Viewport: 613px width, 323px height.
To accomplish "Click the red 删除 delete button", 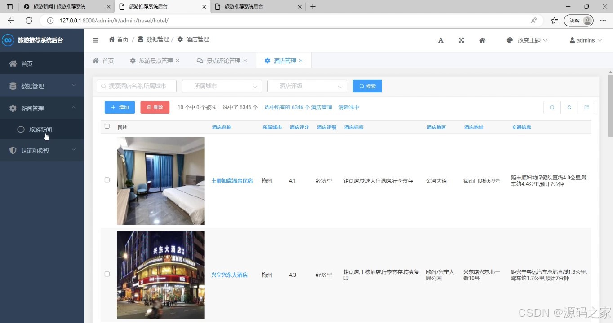I will tap(155, 107).
